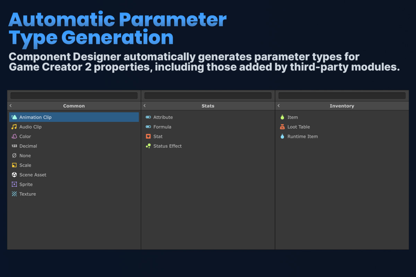The height and width of the screenshot is (277, 416).
Task: Click the None empty-set icon
Action: [x=14, y=155]
